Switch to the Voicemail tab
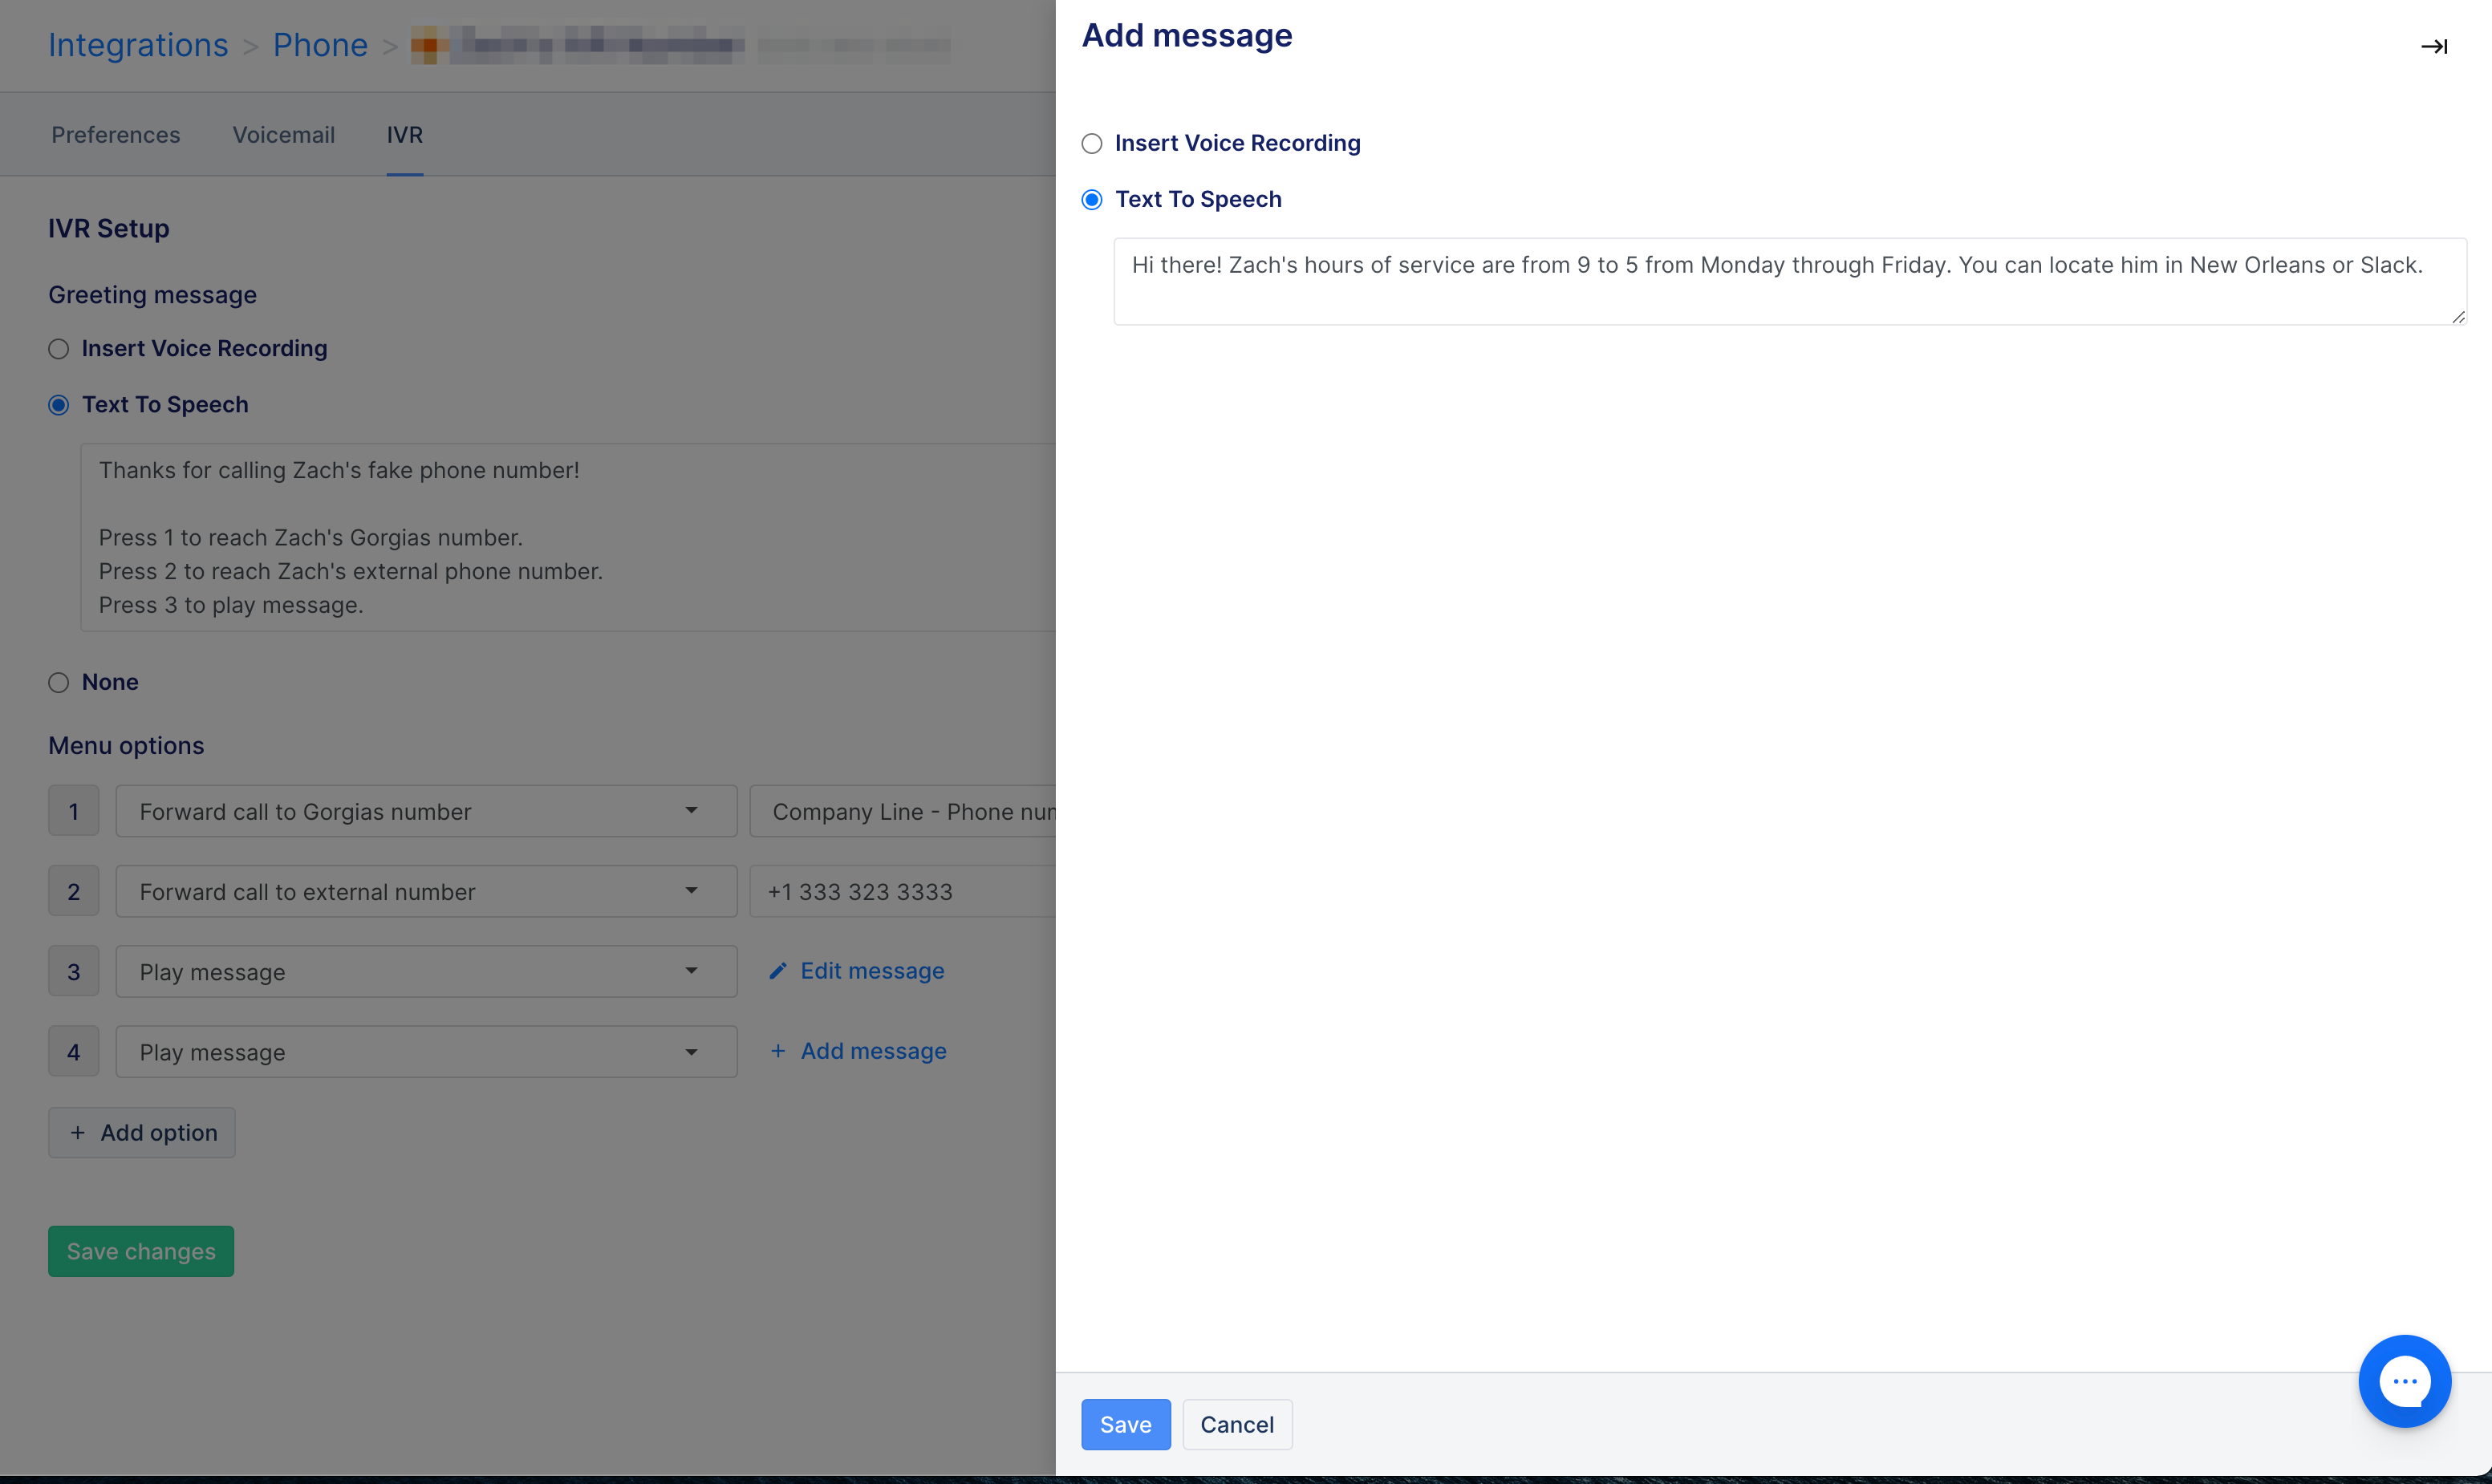This screenshot has width=2492, height=1484. pos(284,135)
